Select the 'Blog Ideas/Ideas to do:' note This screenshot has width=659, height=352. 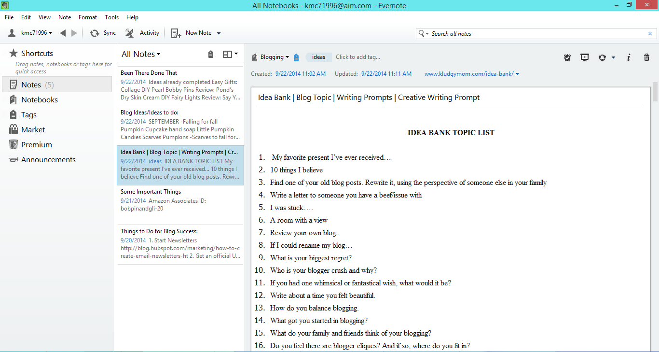point(180,125)
